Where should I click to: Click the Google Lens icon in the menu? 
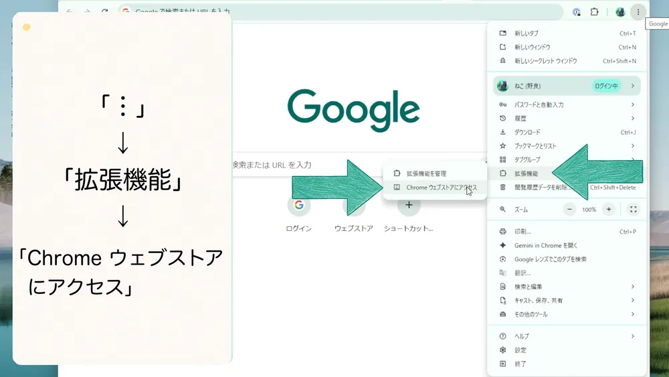pos(502,259)
